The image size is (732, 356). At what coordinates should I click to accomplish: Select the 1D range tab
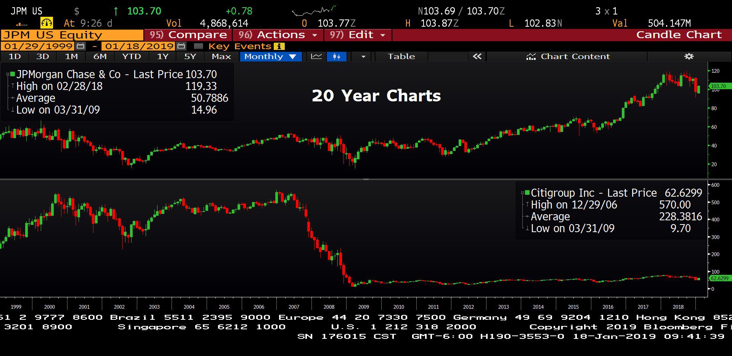click(14, 56)
